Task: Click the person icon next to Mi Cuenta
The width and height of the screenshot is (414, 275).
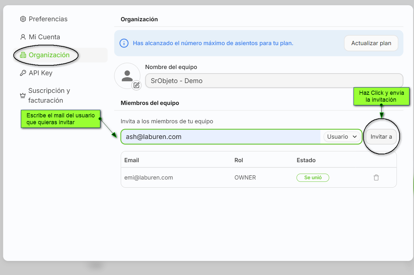Action: click(x=23, y=37)
